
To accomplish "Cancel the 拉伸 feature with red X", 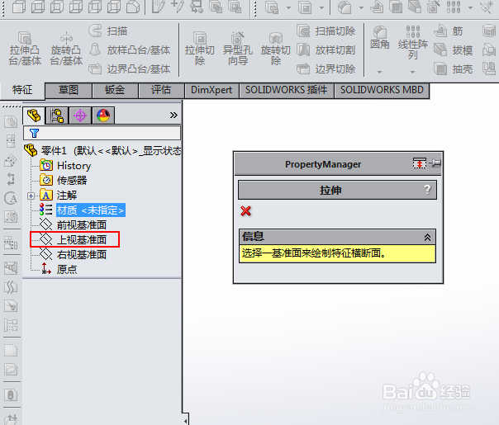I will [x=245, y=210].
